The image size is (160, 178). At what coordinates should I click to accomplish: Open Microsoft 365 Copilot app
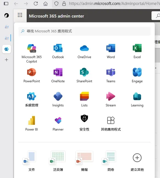(32, 53)
